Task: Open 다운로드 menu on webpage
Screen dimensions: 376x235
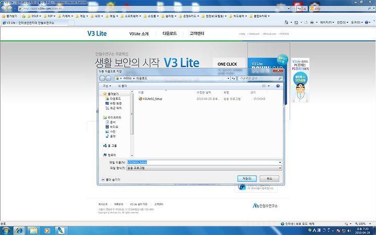Action: click(x=170, y=33)
